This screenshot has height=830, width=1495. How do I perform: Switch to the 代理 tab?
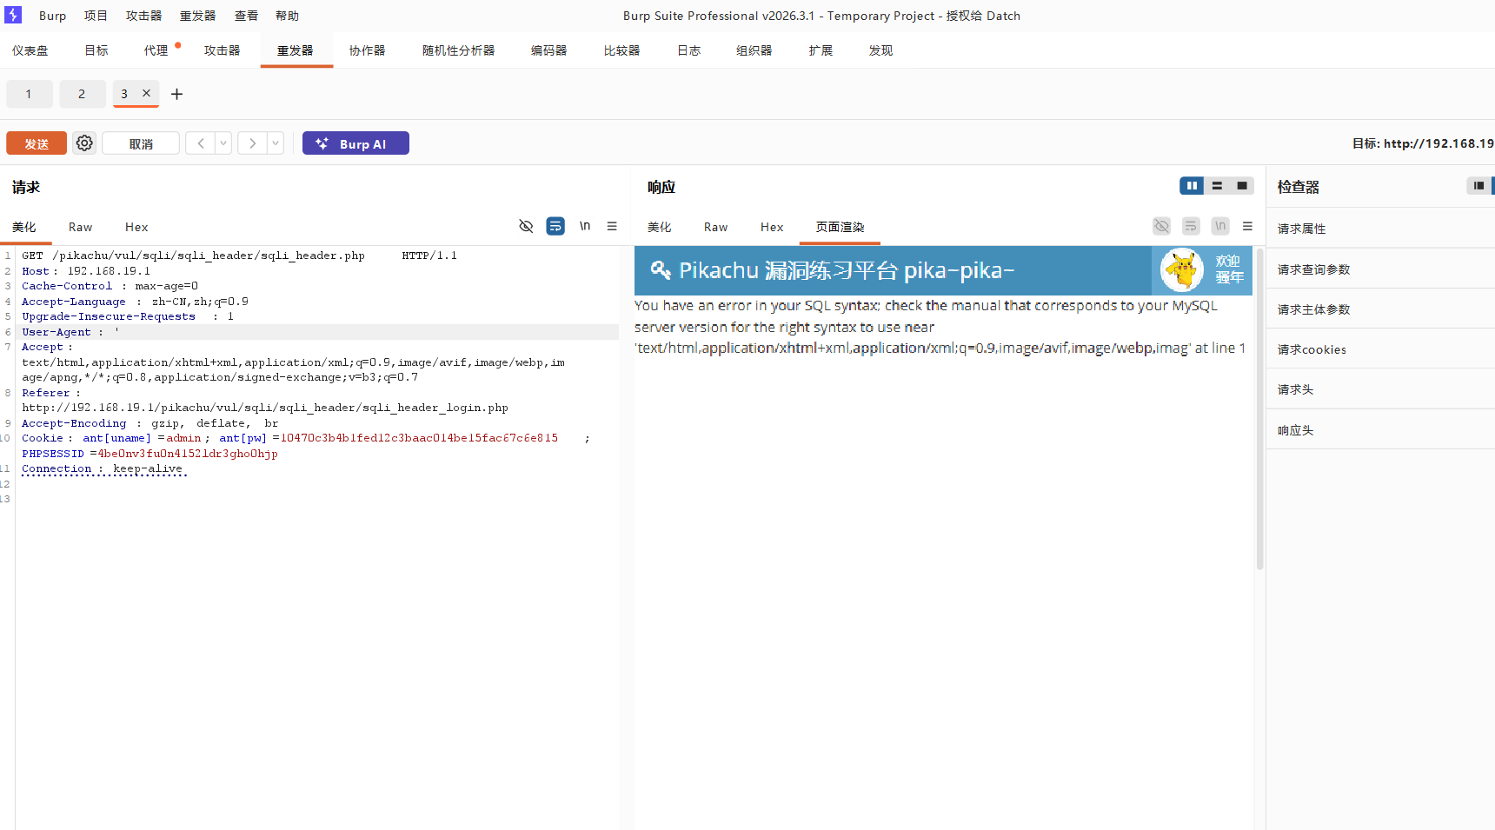point(156,50)
